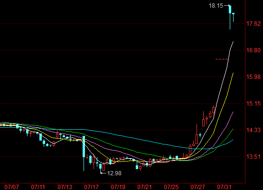Screen dimensions: 263x190
Task: Click the 07/25 date label
Action: click(171, 187)
